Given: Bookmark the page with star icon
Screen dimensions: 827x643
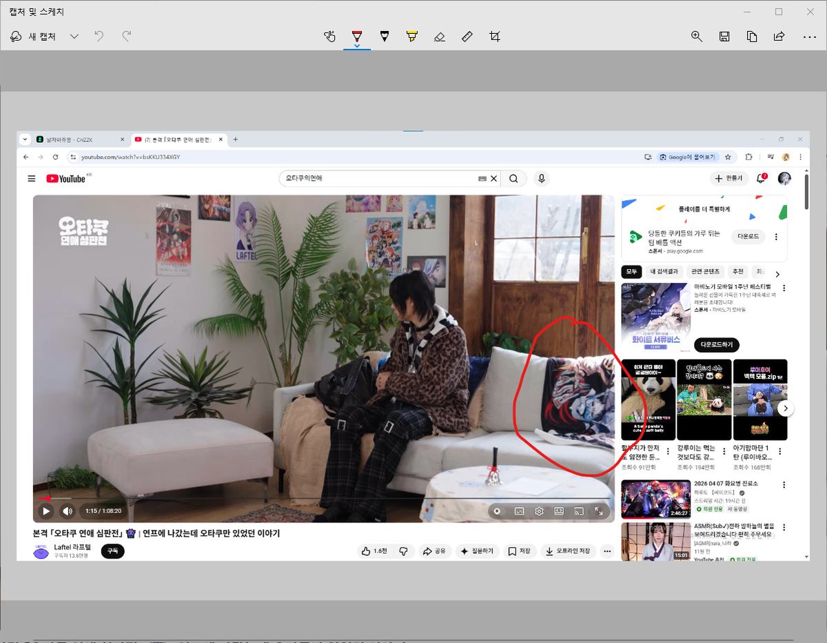Looking at the screenshot, I should [x=728, y=157].
